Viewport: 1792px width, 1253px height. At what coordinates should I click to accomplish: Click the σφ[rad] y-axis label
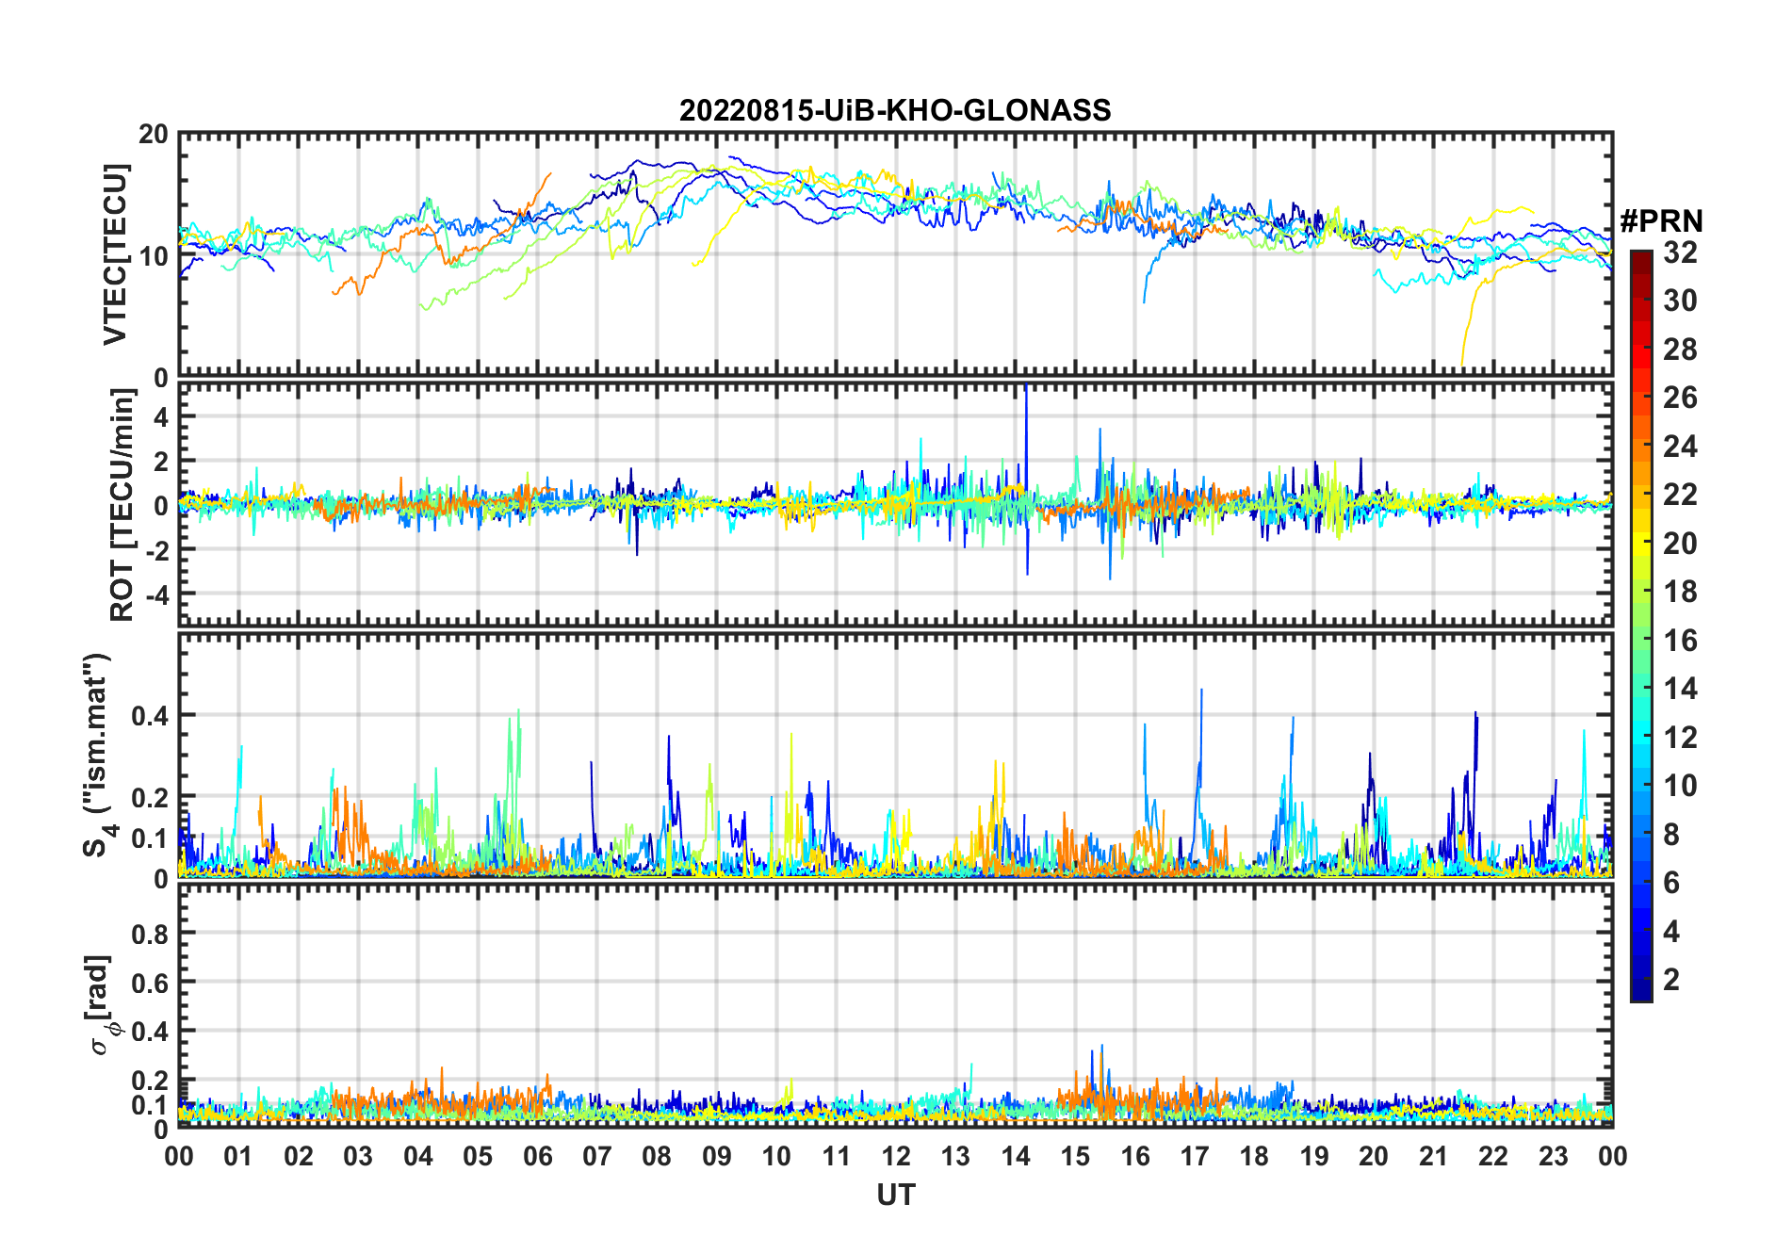101,1004
